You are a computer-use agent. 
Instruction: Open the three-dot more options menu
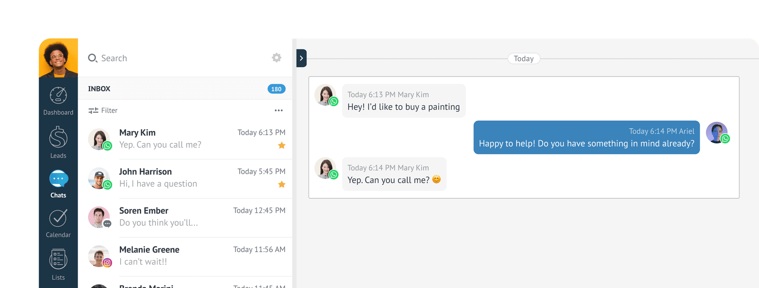(279, 111)
